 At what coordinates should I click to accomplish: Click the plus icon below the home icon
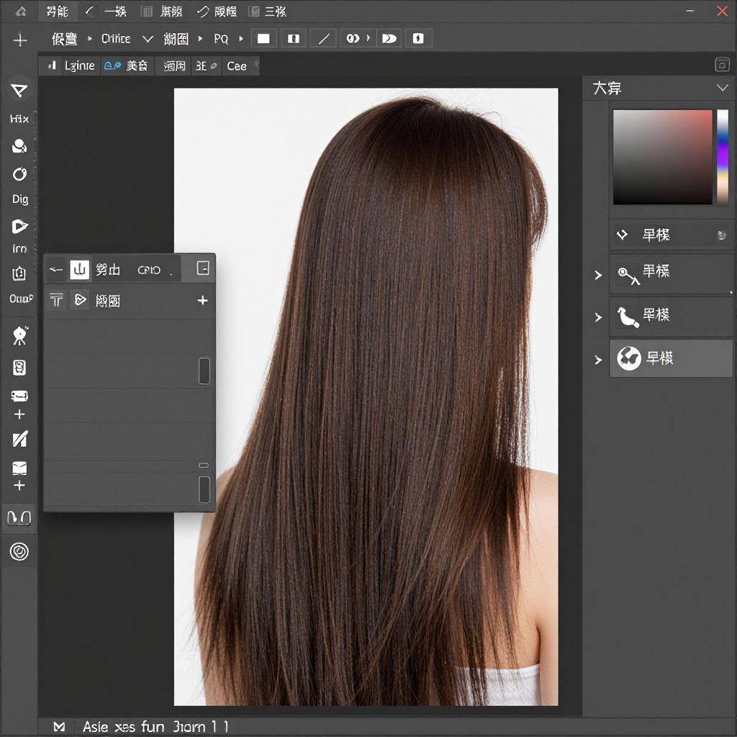[x=20, y=40]
